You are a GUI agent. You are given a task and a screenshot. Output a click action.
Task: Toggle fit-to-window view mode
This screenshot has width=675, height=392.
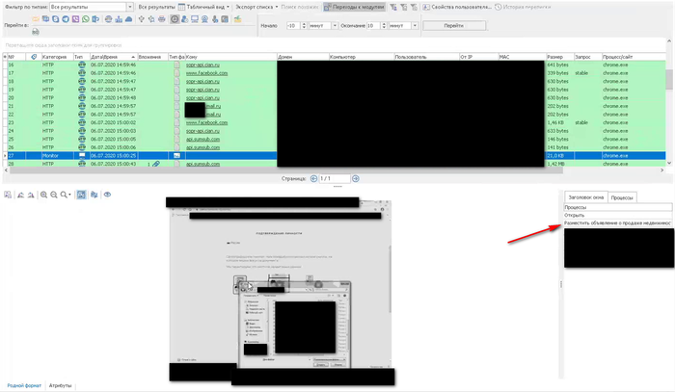click(x=81, y=195)
